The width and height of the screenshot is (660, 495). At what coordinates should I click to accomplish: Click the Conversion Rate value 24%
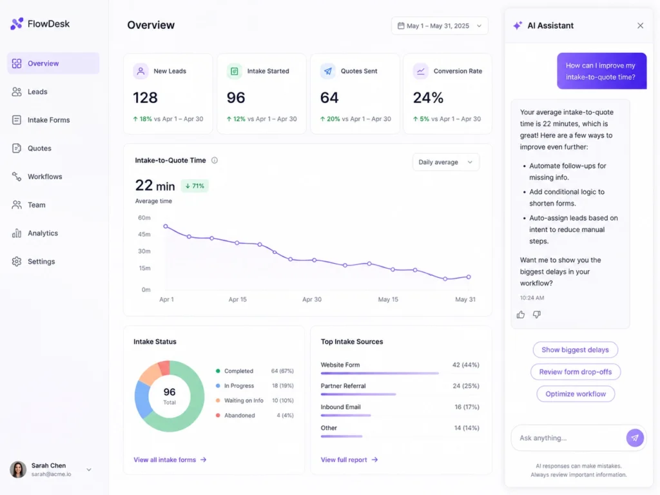click(428, 98)
